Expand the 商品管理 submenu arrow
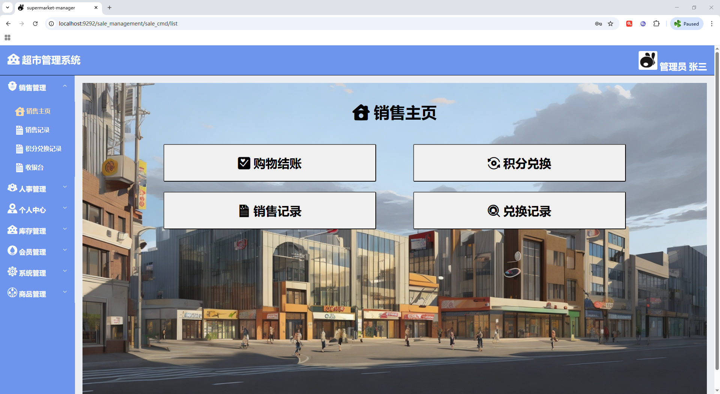 [x=65, y=292]
